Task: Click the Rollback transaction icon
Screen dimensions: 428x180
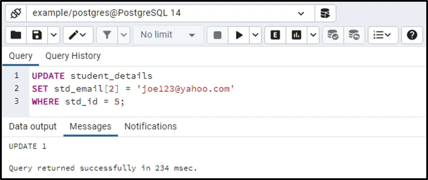Action: [x=354, y=35]
